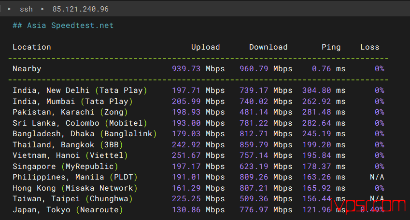This screenshot has height=220, width=410.
Task: Click the Loss column header
Action: pyautogui.click(x=370, y=47)
